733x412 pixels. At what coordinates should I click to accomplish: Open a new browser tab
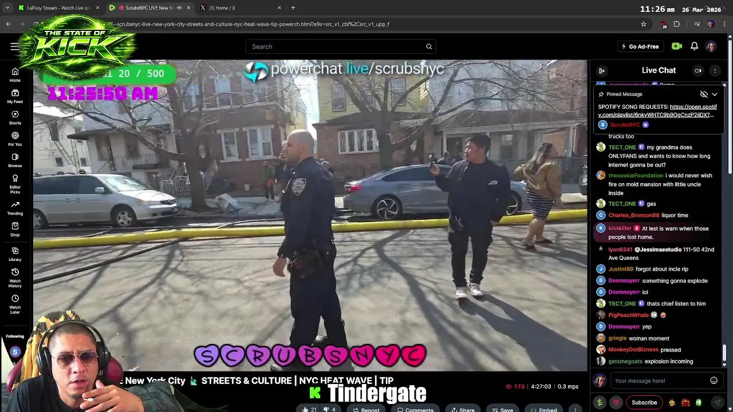293,8
